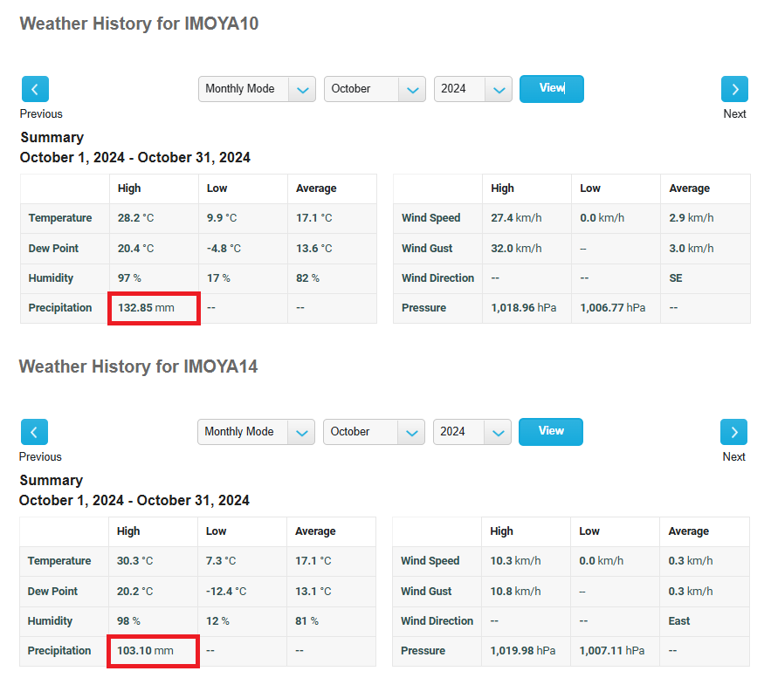This screenshot has width=771, height=678.
Task: Open Monthly Mode dropdown for IMOYA14
Action: tap(256, 432)
